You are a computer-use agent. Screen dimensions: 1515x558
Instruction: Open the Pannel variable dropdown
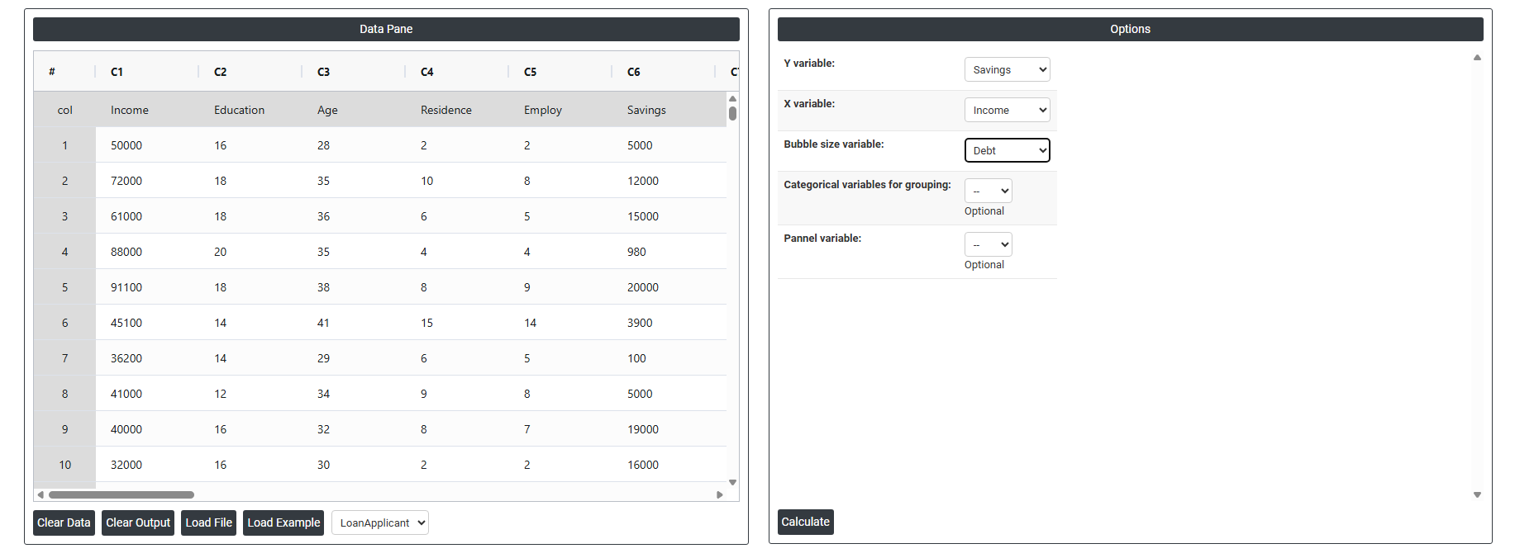click(988, 245)
